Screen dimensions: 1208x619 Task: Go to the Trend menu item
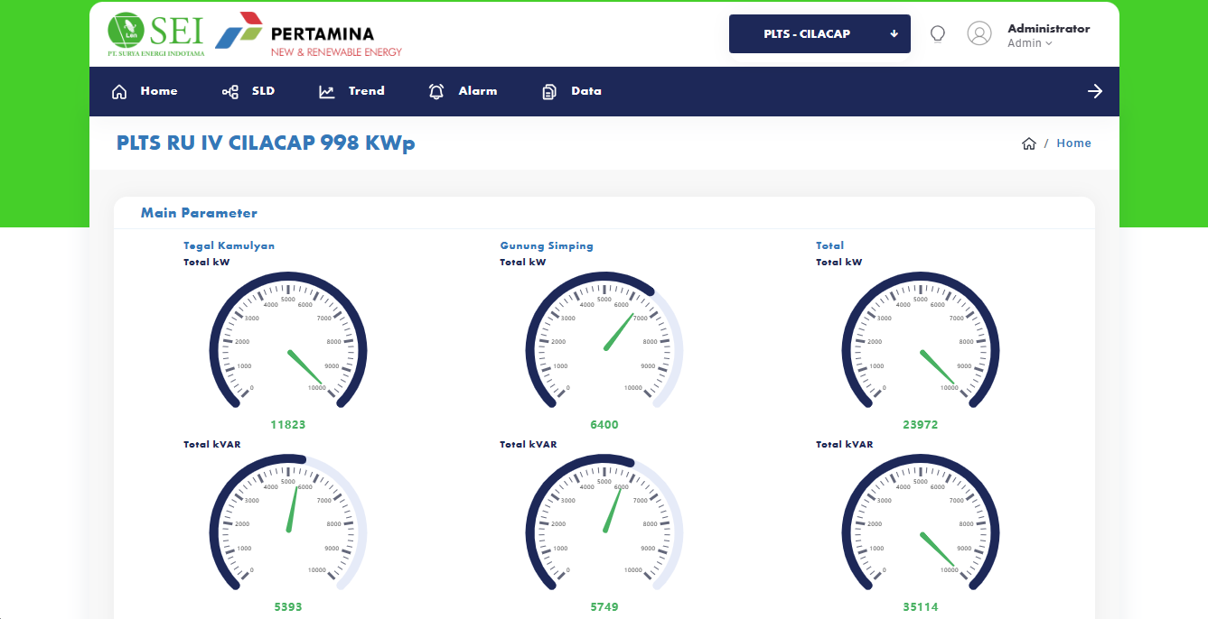366,91
